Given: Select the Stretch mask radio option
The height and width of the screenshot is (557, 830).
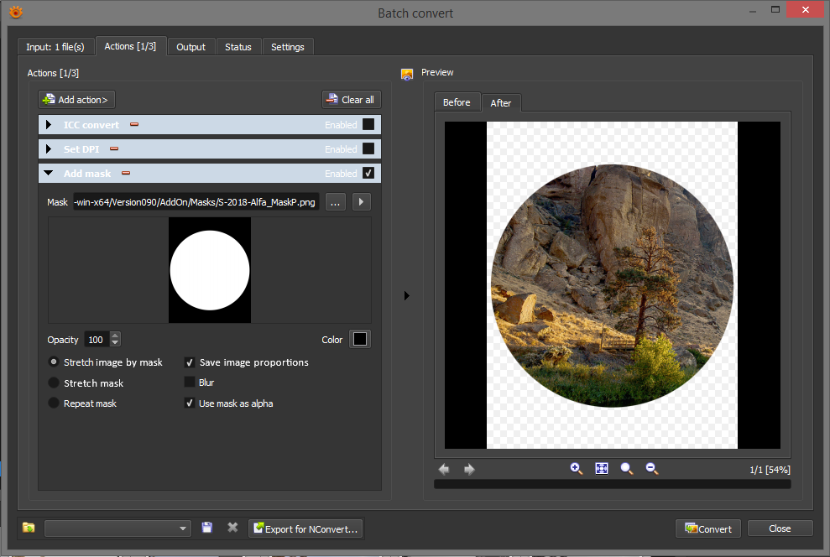Looking at the screenshot, I should point(55,383).
